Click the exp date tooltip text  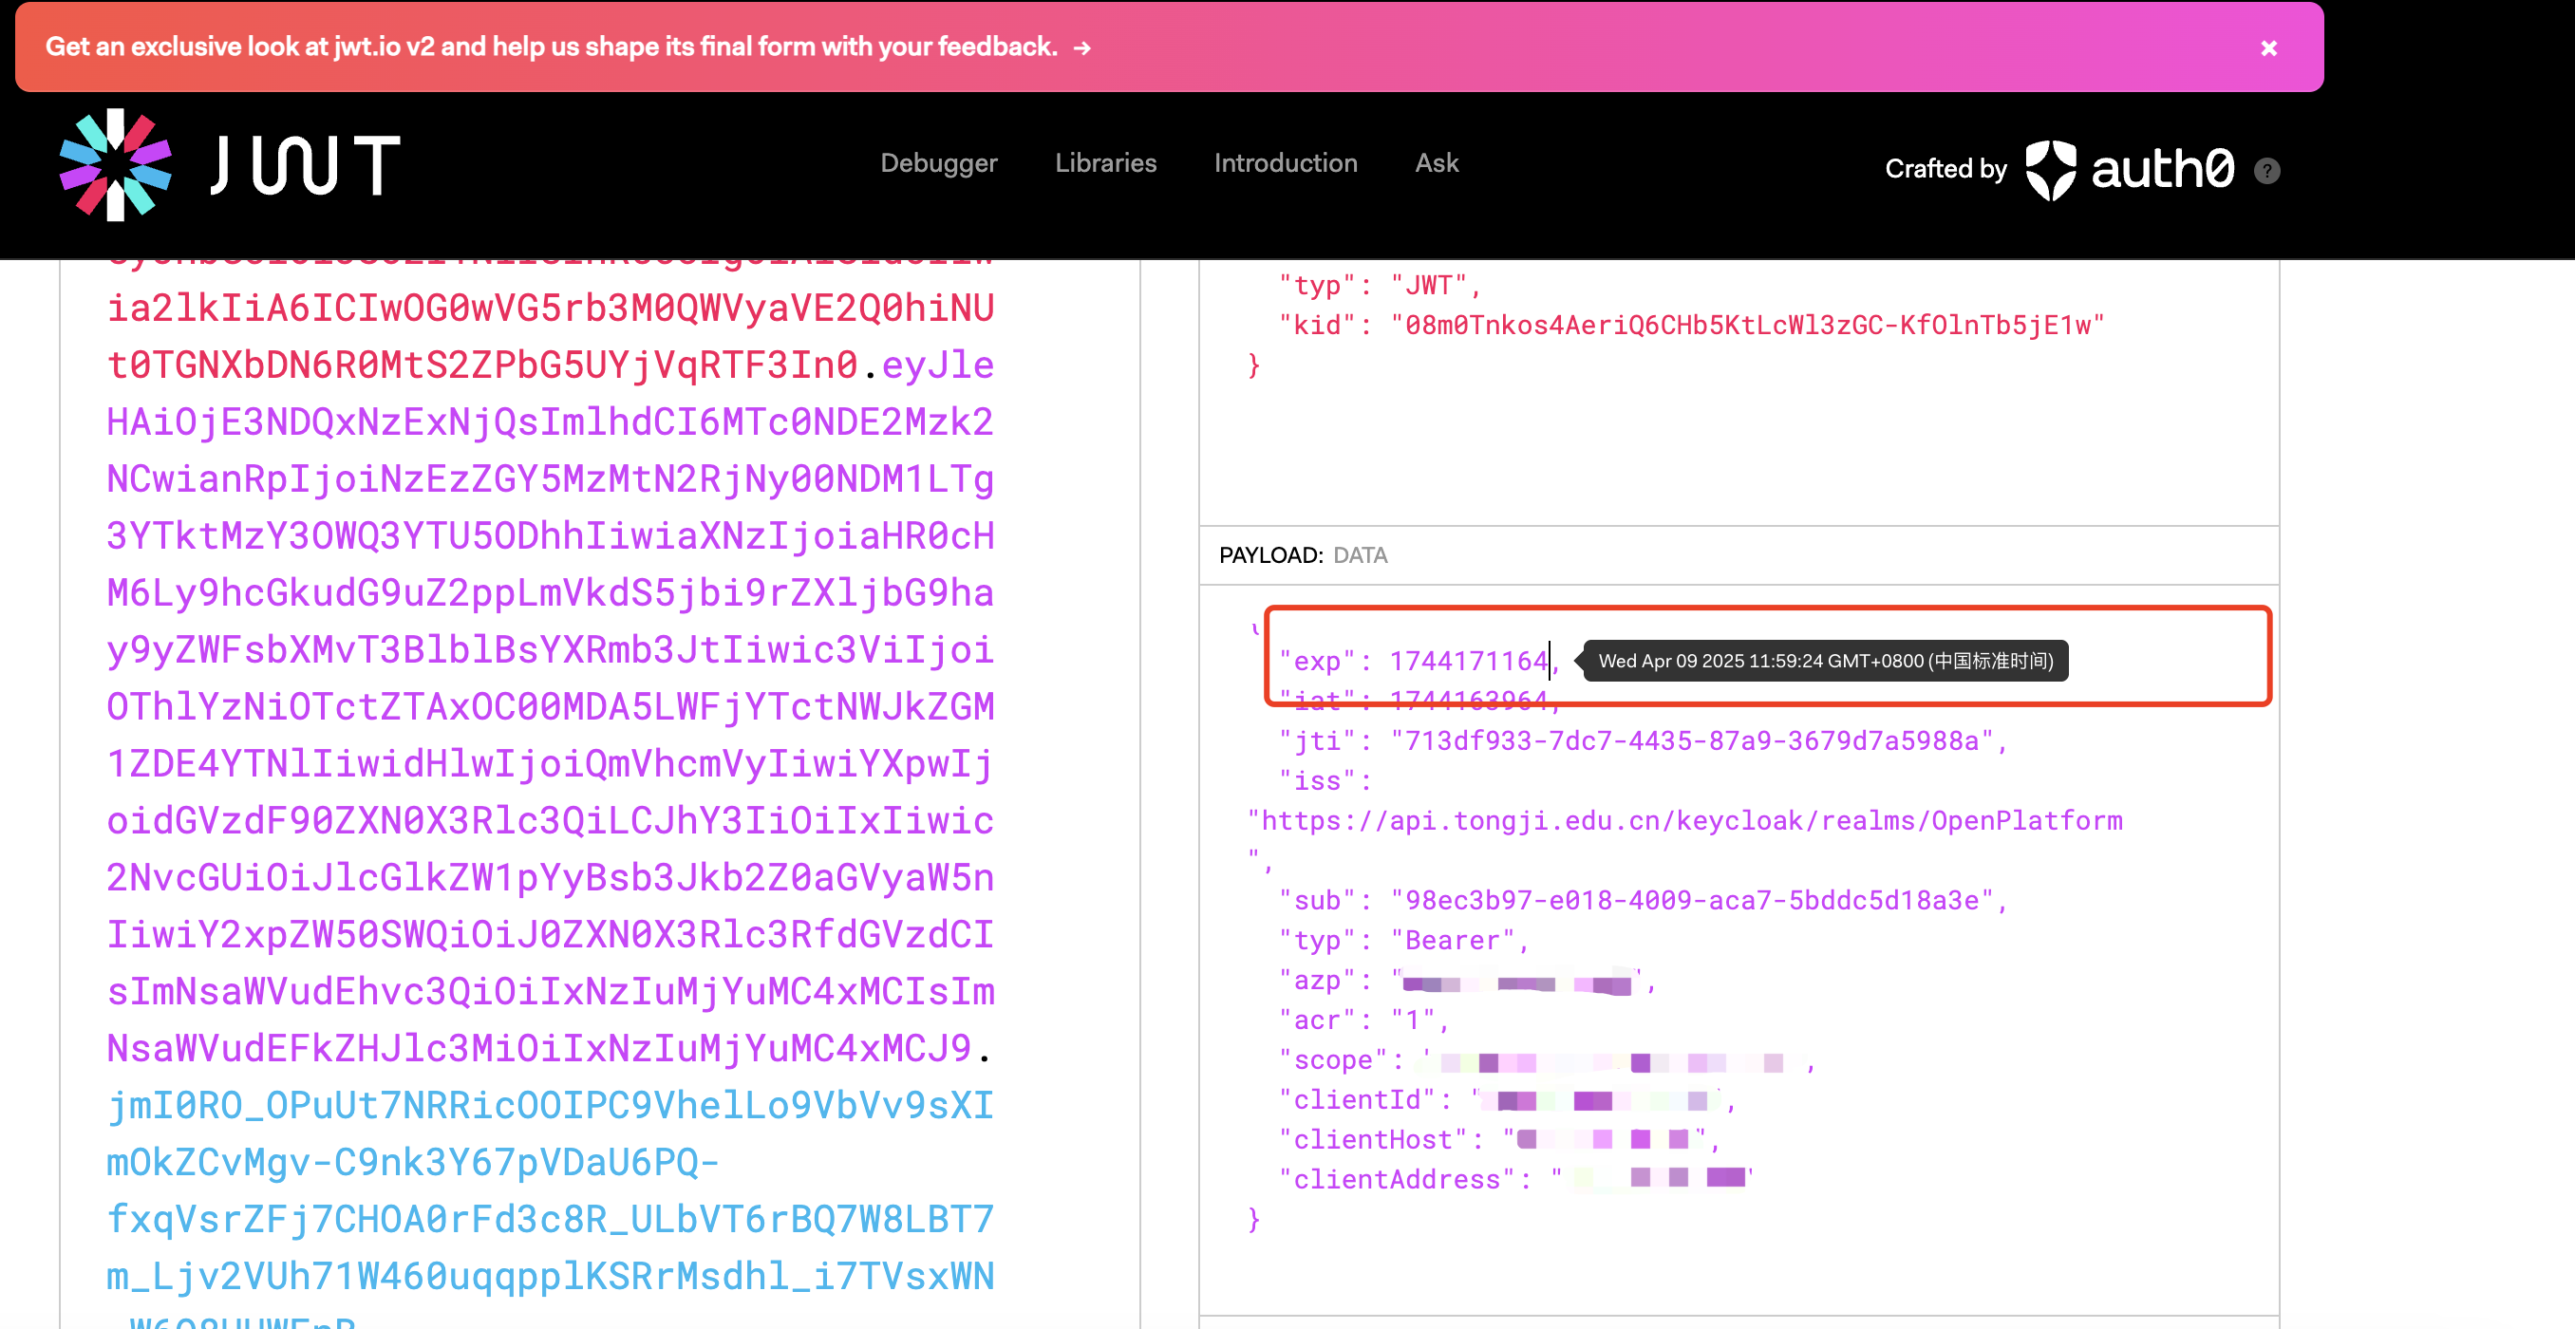(1824, 661)
